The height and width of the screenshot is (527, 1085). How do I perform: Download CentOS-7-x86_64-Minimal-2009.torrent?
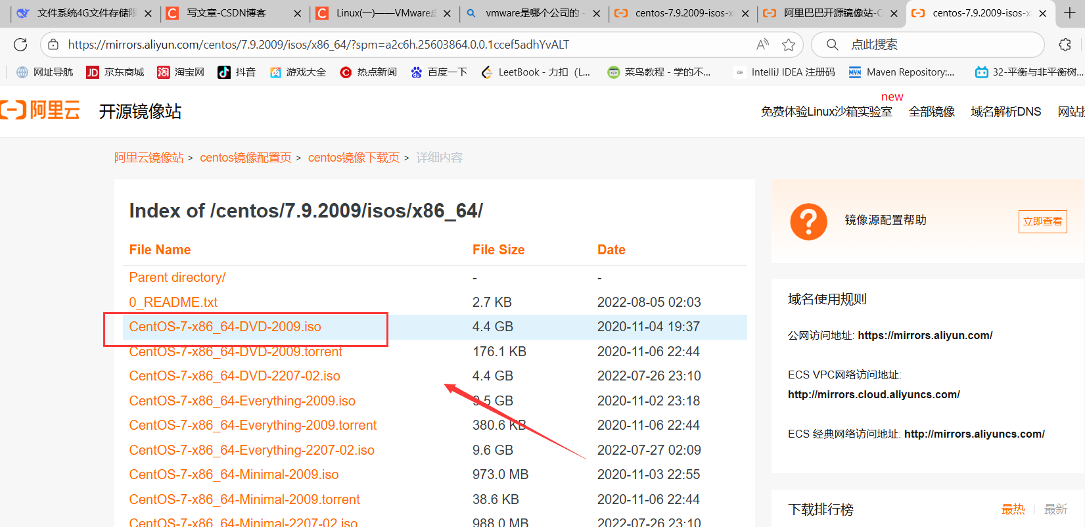pos(244,499)
